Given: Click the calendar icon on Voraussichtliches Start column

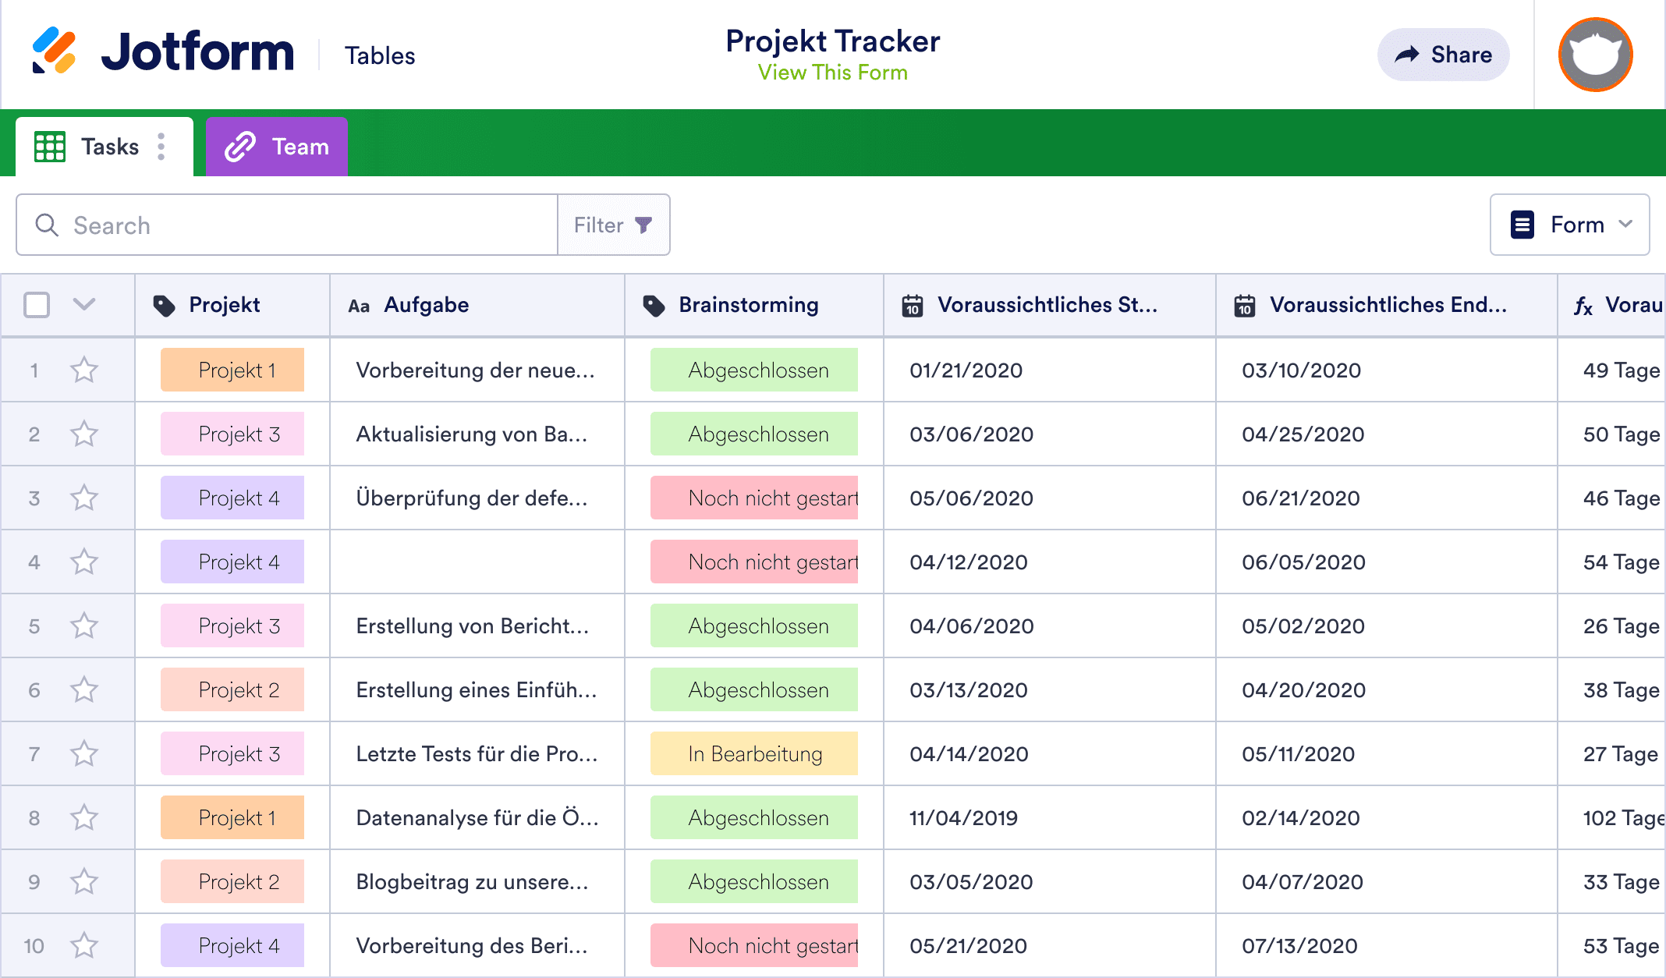Looking at the screenshot, I should coord(913,305).
